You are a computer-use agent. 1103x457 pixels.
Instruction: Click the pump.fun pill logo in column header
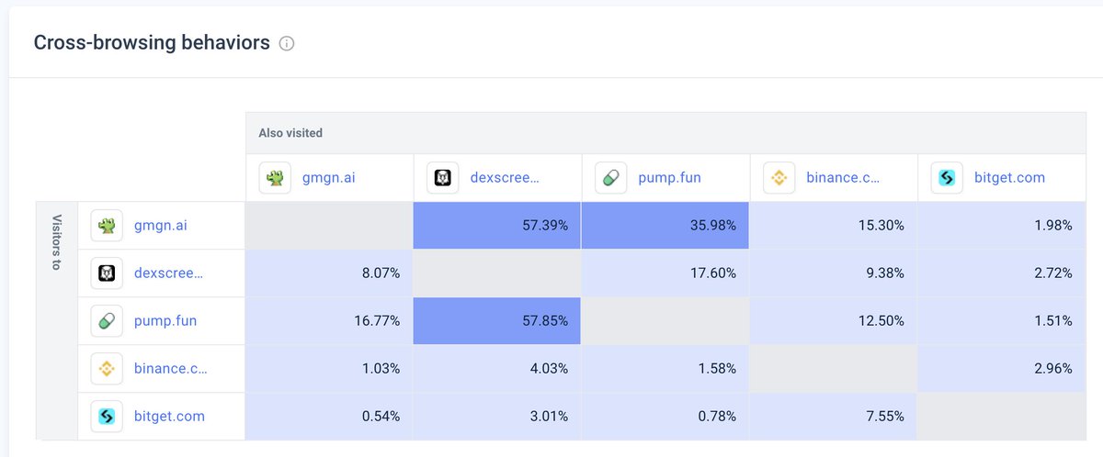coord(611,177)
